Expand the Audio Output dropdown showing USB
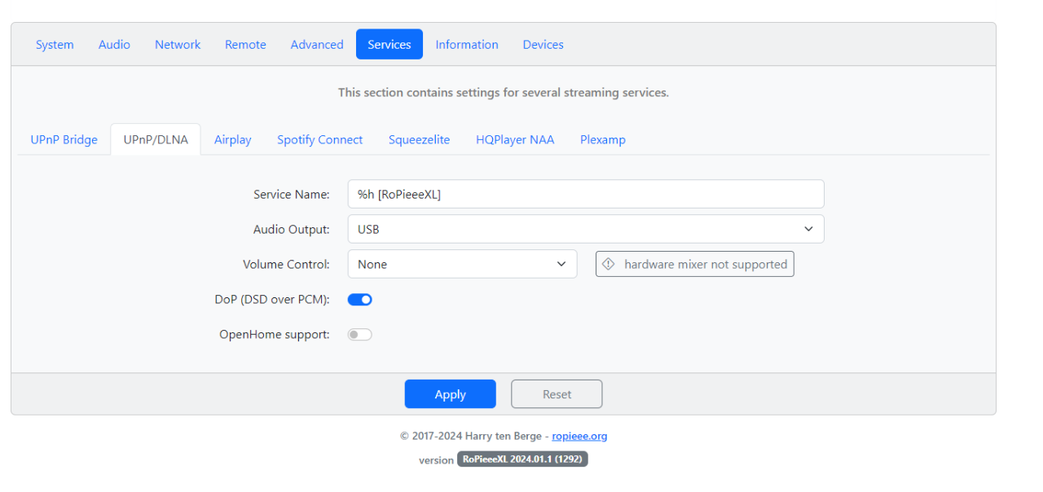The height and width of the screenshot is (492, 1043). tap(586, 229)
